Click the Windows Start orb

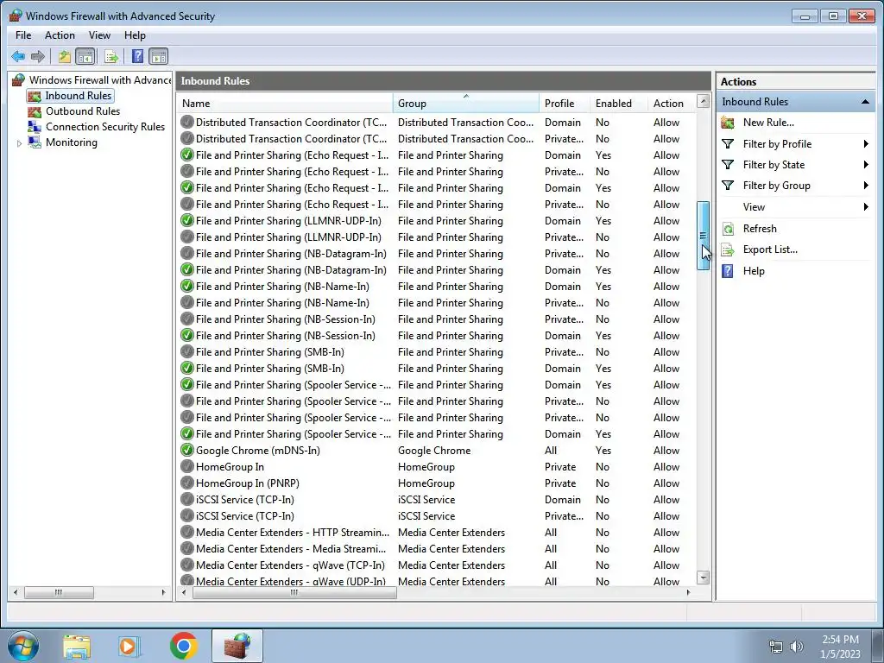tap(23, 646)
